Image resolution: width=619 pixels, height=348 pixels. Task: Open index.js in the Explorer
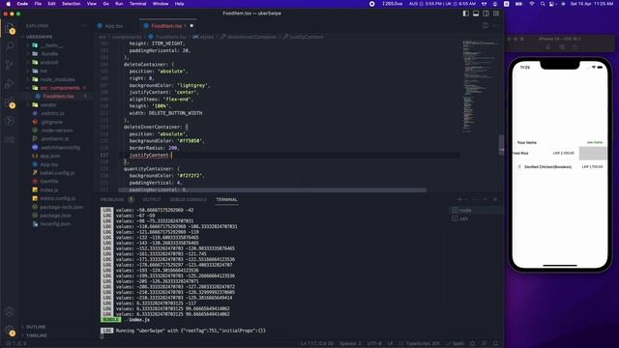point(49,189)
